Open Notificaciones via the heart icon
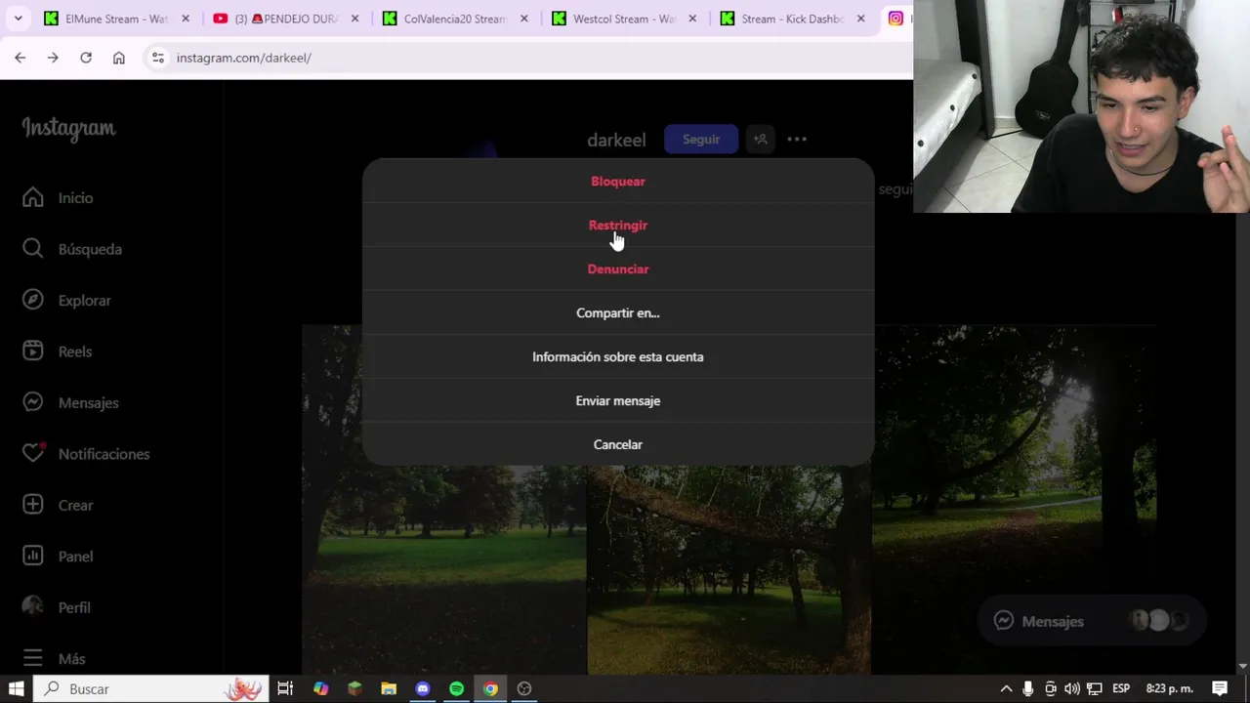Viewport: 1250px width, 703px height. [33, 453]
